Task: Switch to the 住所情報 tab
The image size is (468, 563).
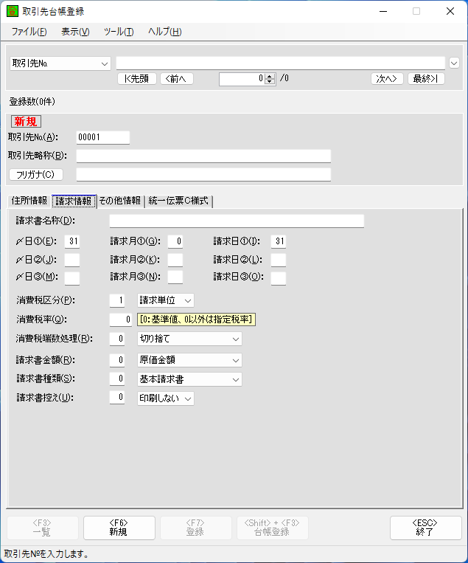Action: point(29,201)
